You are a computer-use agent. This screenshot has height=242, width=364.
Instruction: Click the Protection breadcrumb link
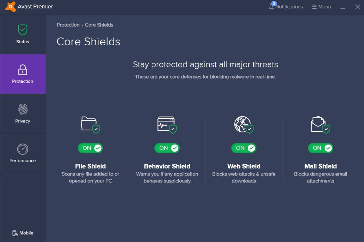(68, 25)
